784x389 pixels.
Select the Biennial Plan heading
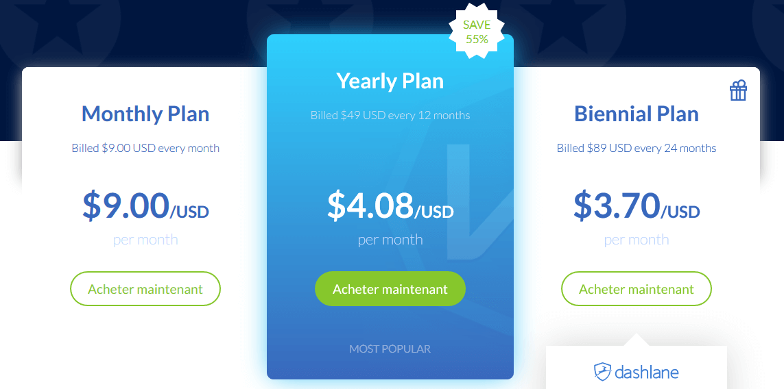(636, 114)
